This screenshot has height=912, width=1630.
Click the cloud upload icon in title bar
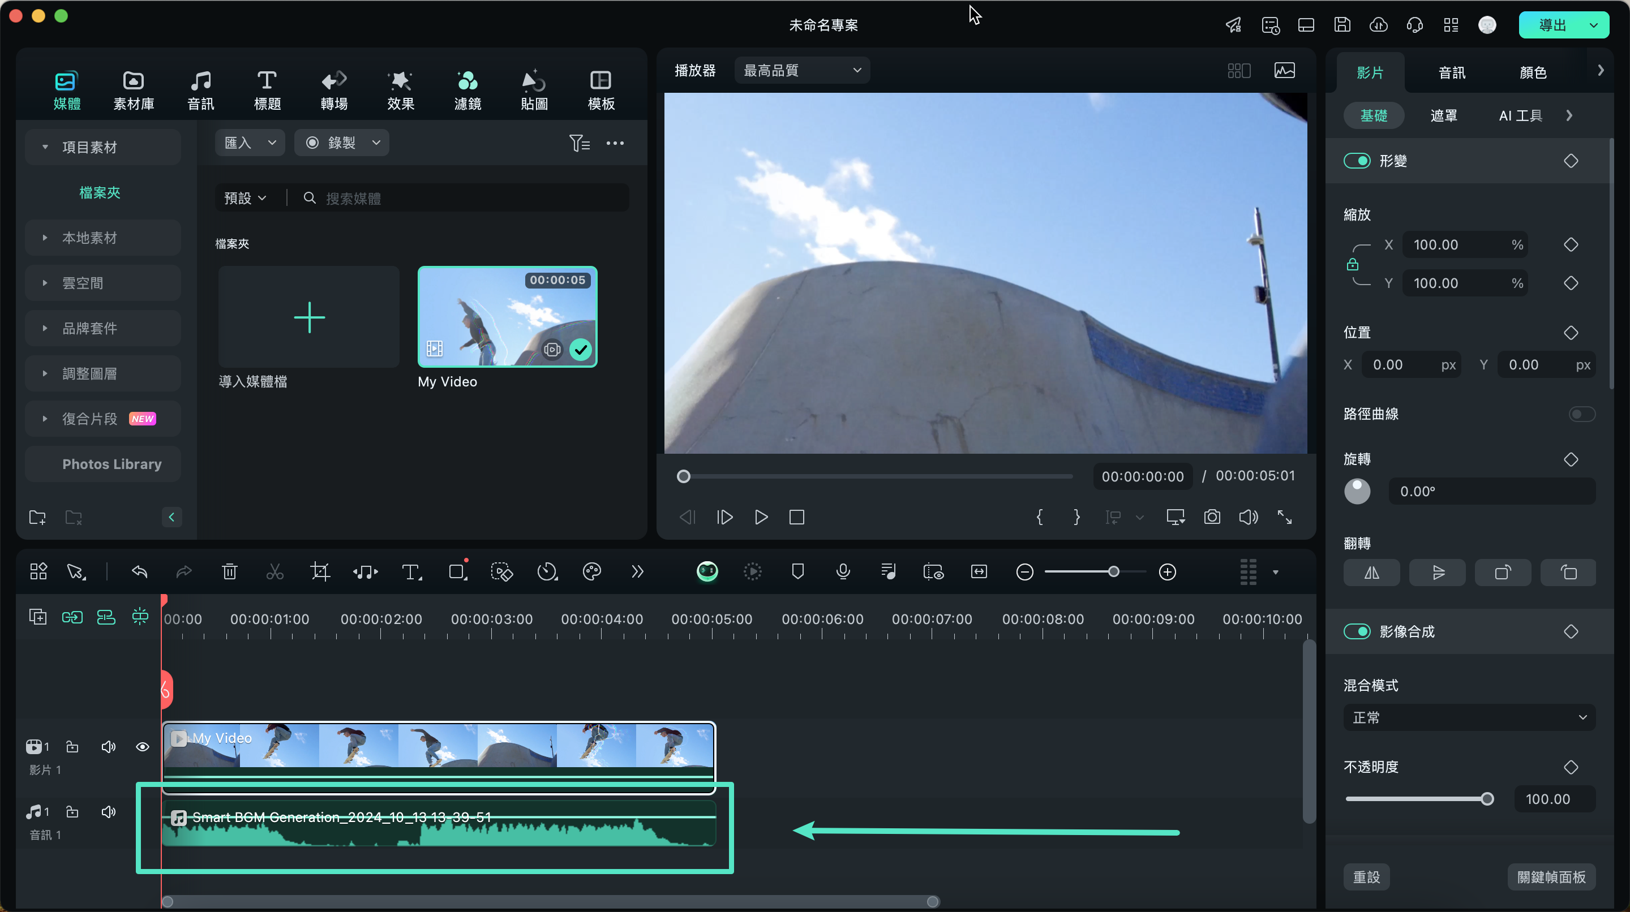(x=1378, y=25)
